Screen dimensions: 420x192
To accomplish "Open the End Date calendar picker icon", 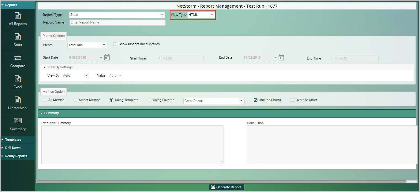I will coord(281,57).
